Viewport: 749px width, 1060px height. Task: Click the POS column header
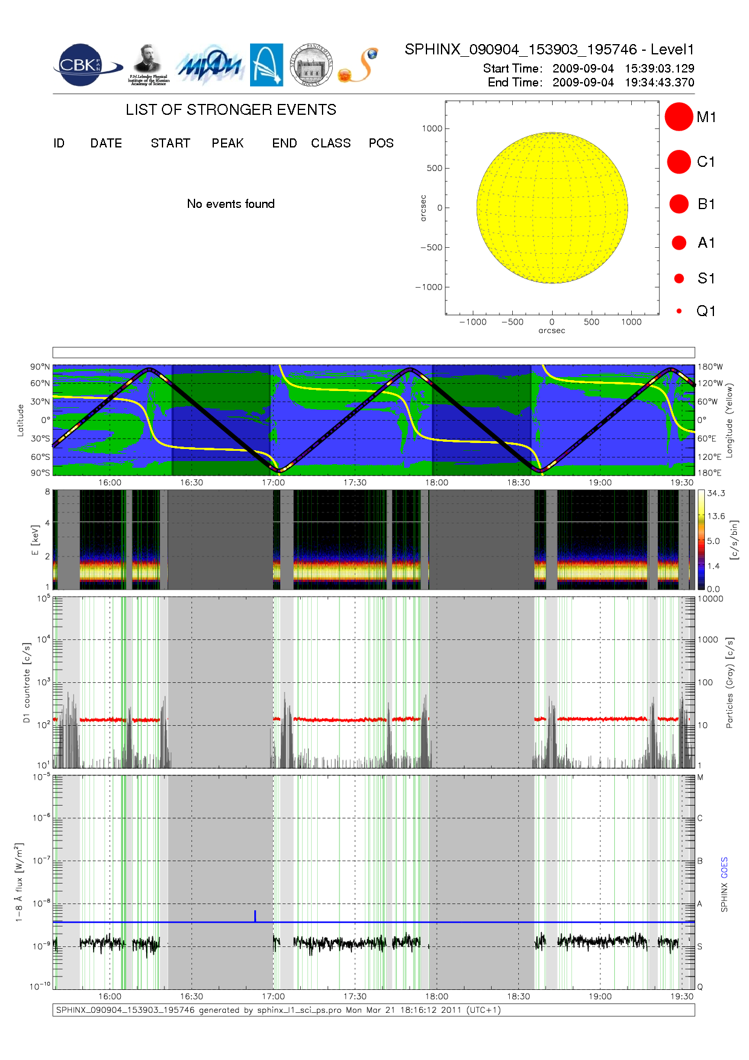(381, 143)
